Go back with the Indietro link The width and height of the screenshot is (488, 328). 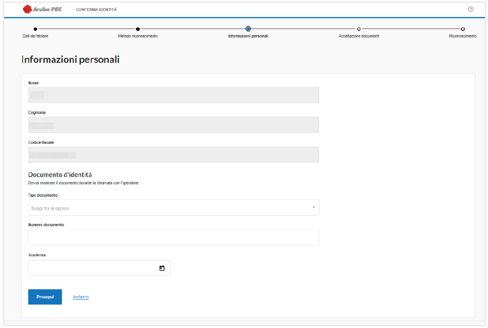coord(81,297)
